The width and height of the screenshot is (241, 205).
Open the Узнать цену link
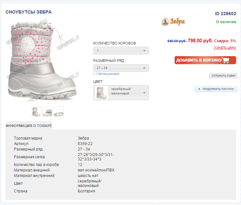click(225, 47)
